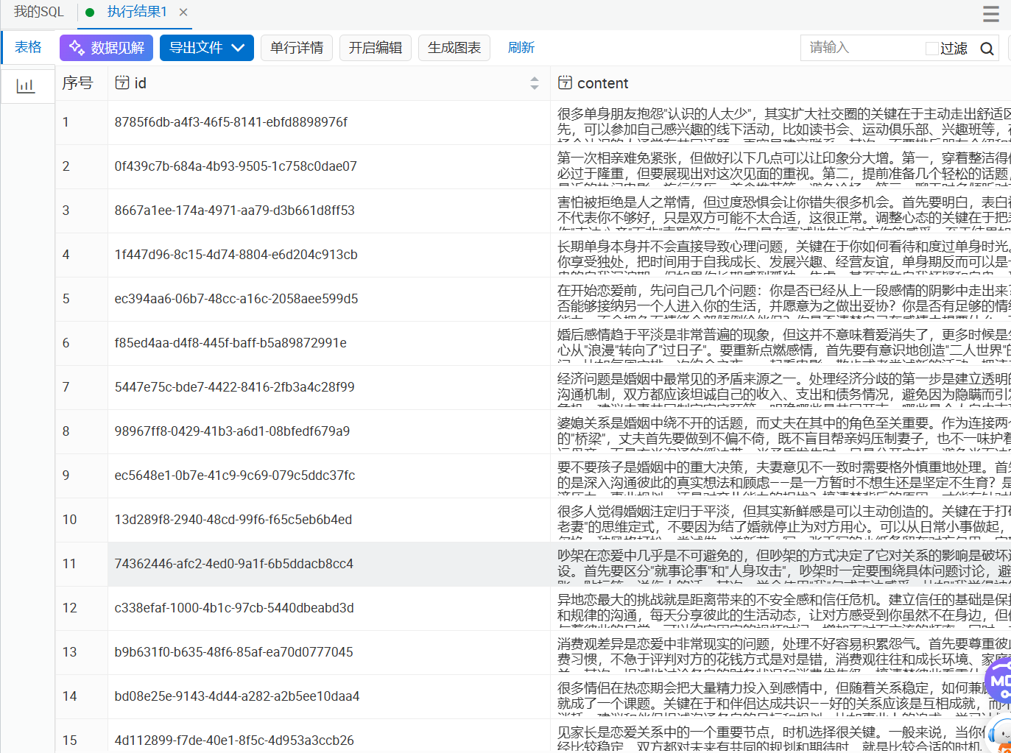Switch to the 我的SQL tab
The height and width of the screenshot is (753, 1011).
click(38, 12)
